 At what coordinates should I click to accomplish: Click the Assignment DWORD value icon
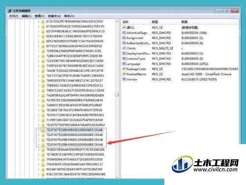point(124,38)
